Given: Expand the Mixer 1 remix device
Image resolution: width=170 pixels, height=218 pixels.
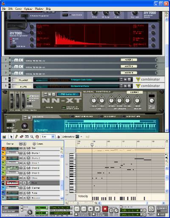Looking at the screenshot, I should click(6, 60).
